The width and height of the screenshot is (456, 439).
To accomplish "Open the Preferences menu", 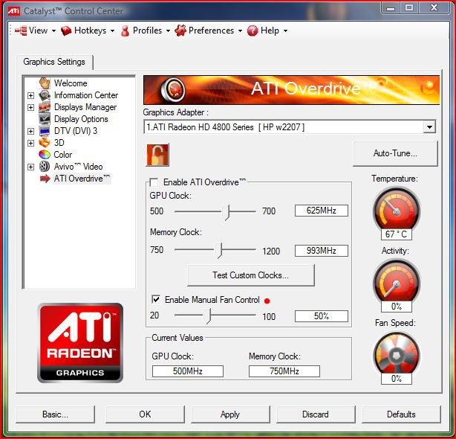I will pyautogui.click(x=209, y=31).
